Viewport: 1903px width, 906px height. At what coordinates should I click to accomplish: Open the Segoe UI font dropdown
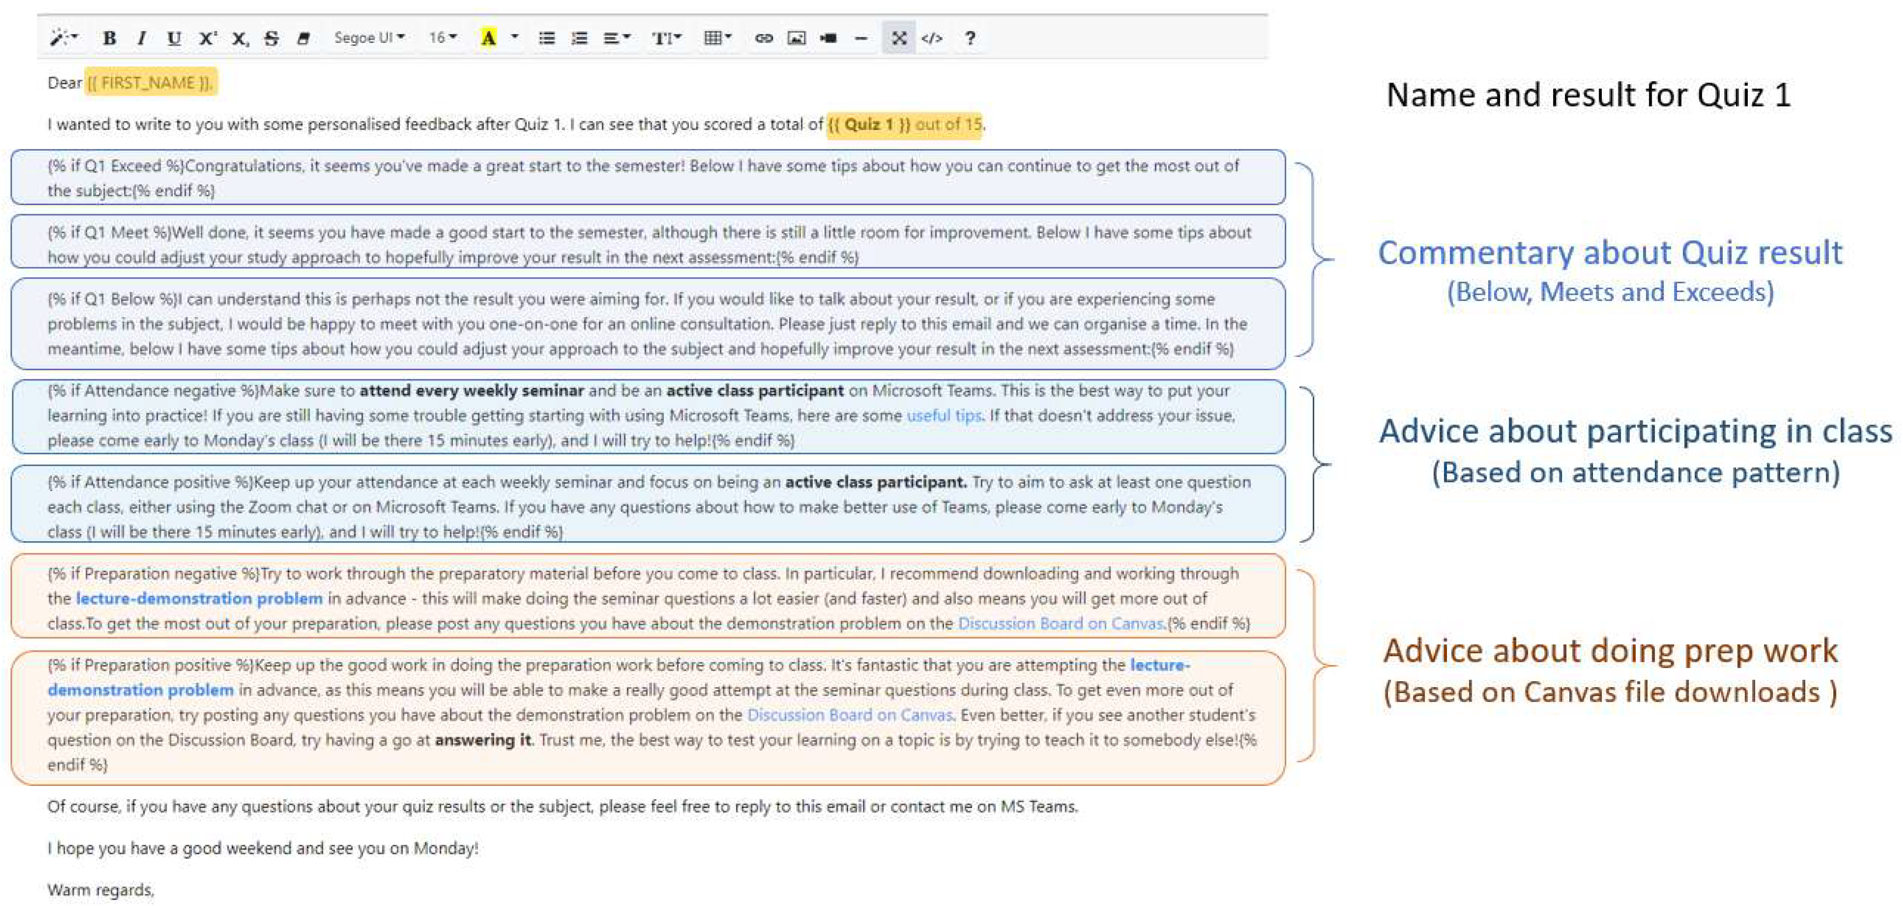(x=369, y=38)
